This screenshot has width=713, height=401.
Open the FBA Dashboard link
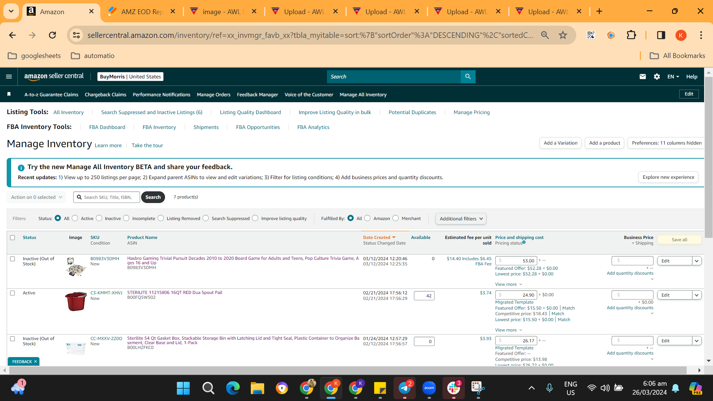[x=107, y=127]
